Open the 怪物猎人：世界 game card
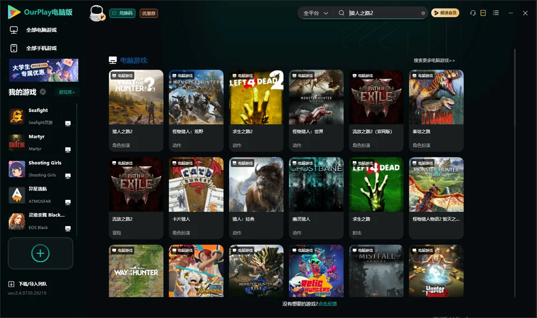The width and height of the screenshot is (537, 318). (x=316, y=110)
